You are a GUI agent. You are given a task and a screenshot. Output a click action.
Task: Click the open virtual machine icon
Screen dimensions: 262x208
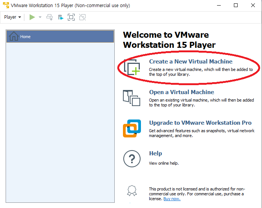(132, 98)
